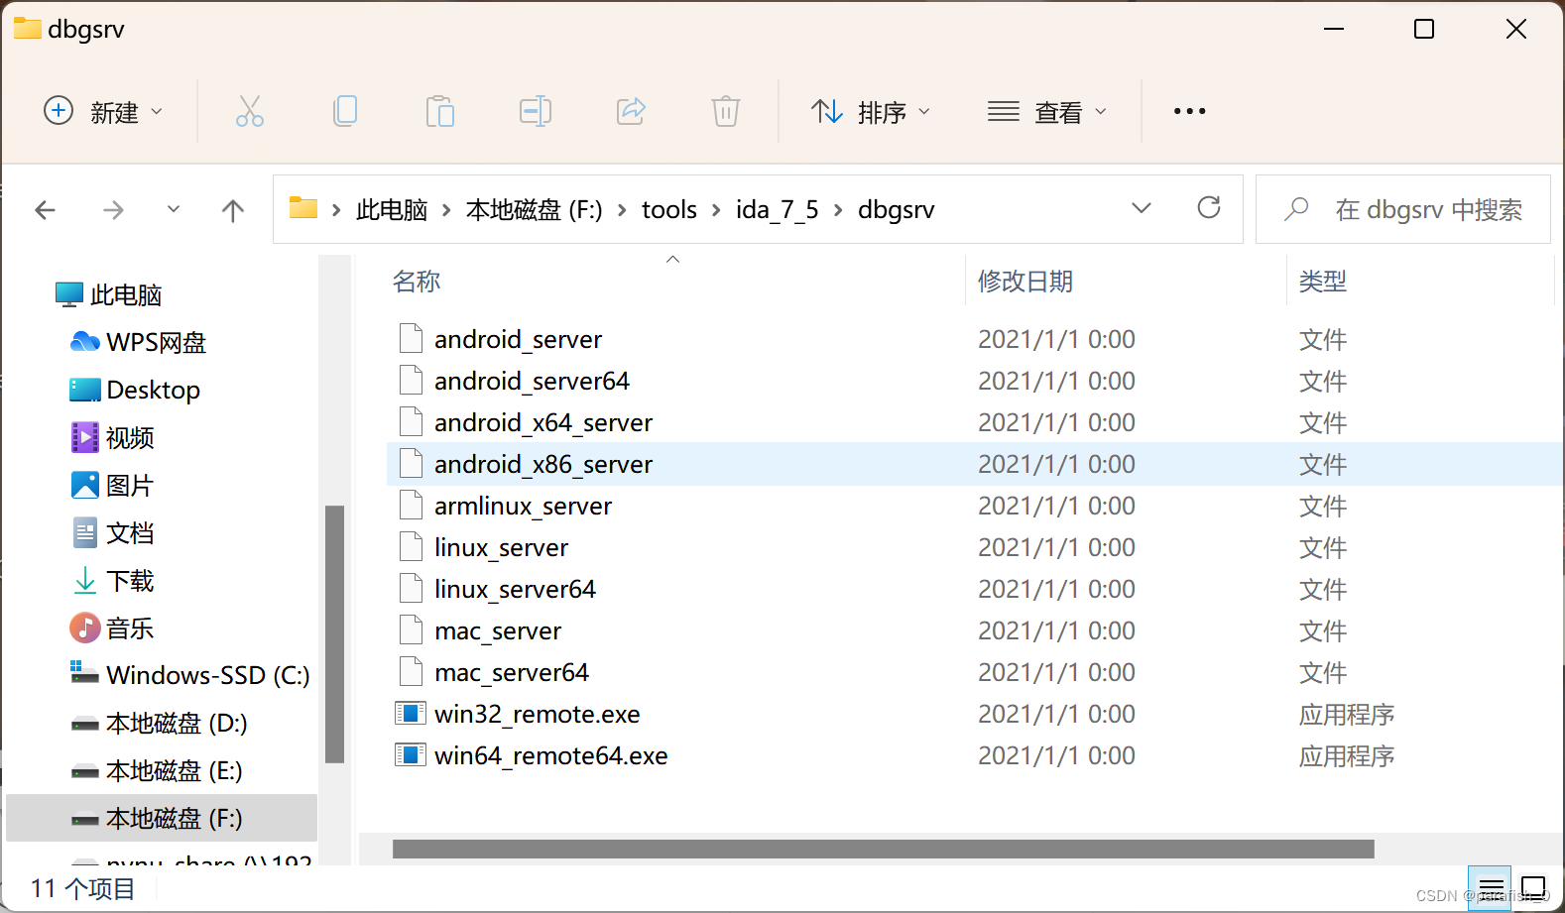This screenshot has height=913, width=1565.
Task: Select the linux_server64 file
Action: [x=515, y=589]
